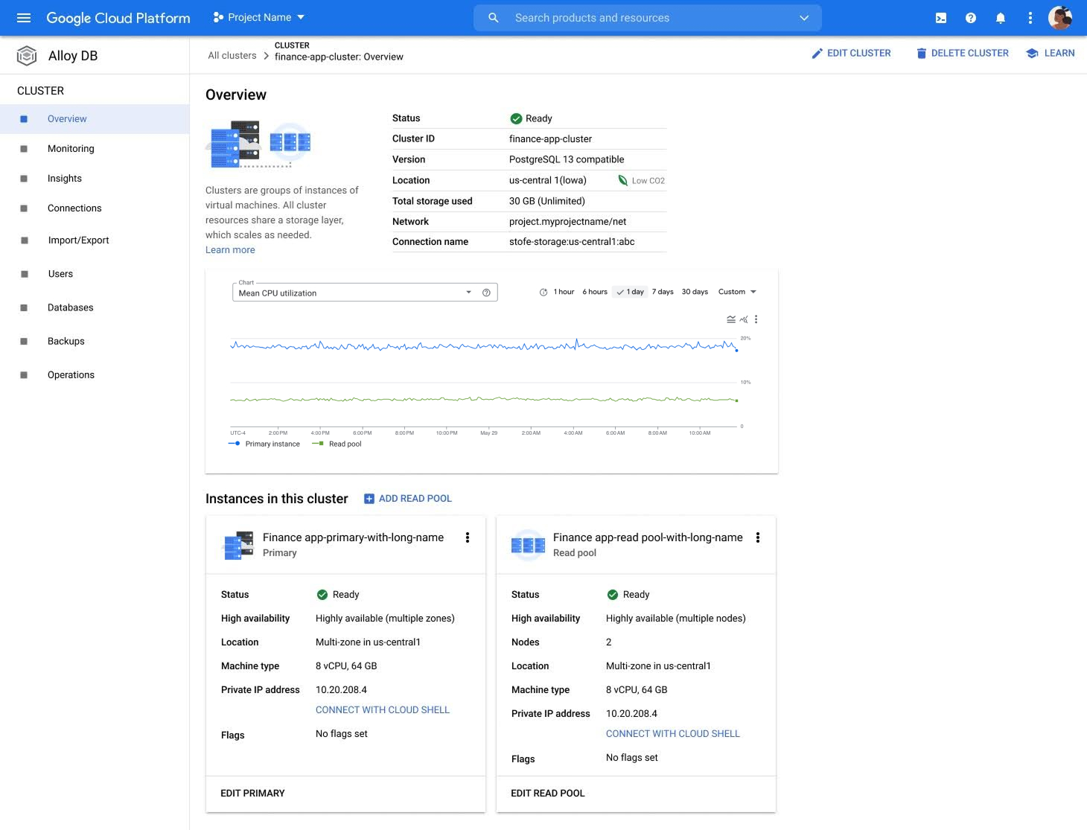This screenshot has height=830, width=1087.
Task: Open the Connections sidebar item
Action: tap(95, 208)
